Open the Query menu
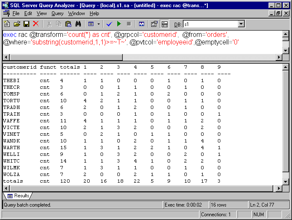The width and height of the screenshot is (292, 220). point(57,13)
